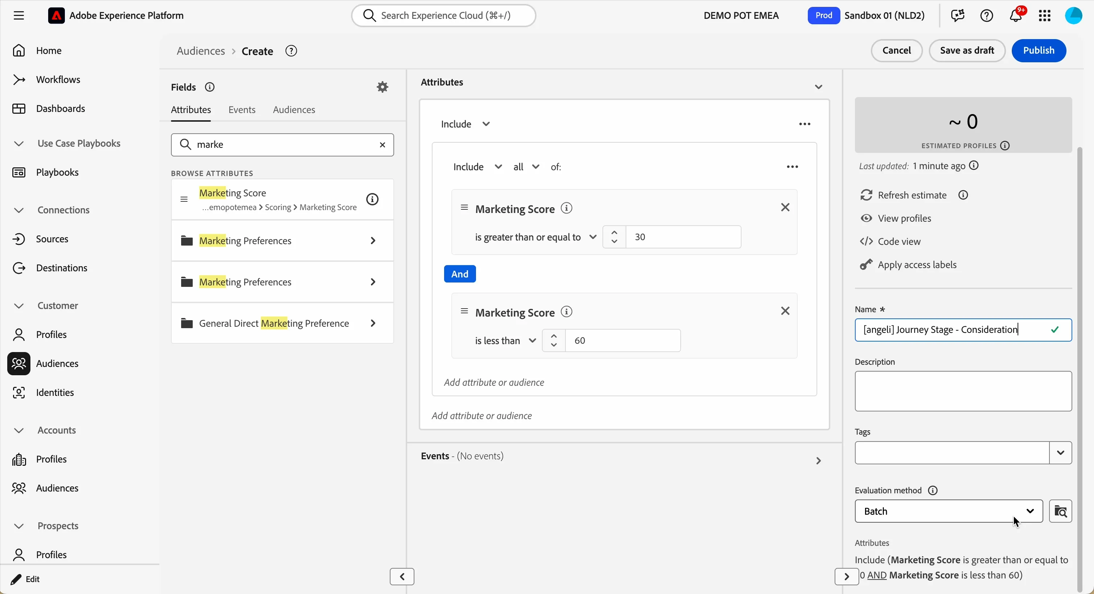The height and width of the screenshot is (594, 1094).
Task: Switch to the Audiences fields tab
Action: point(294,110)
